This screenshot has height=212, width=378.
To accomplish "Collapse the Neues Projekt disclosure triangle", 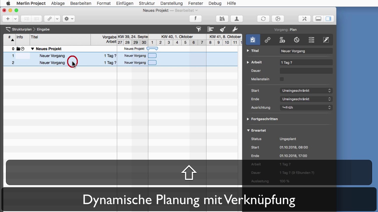I will pos(33,49).
